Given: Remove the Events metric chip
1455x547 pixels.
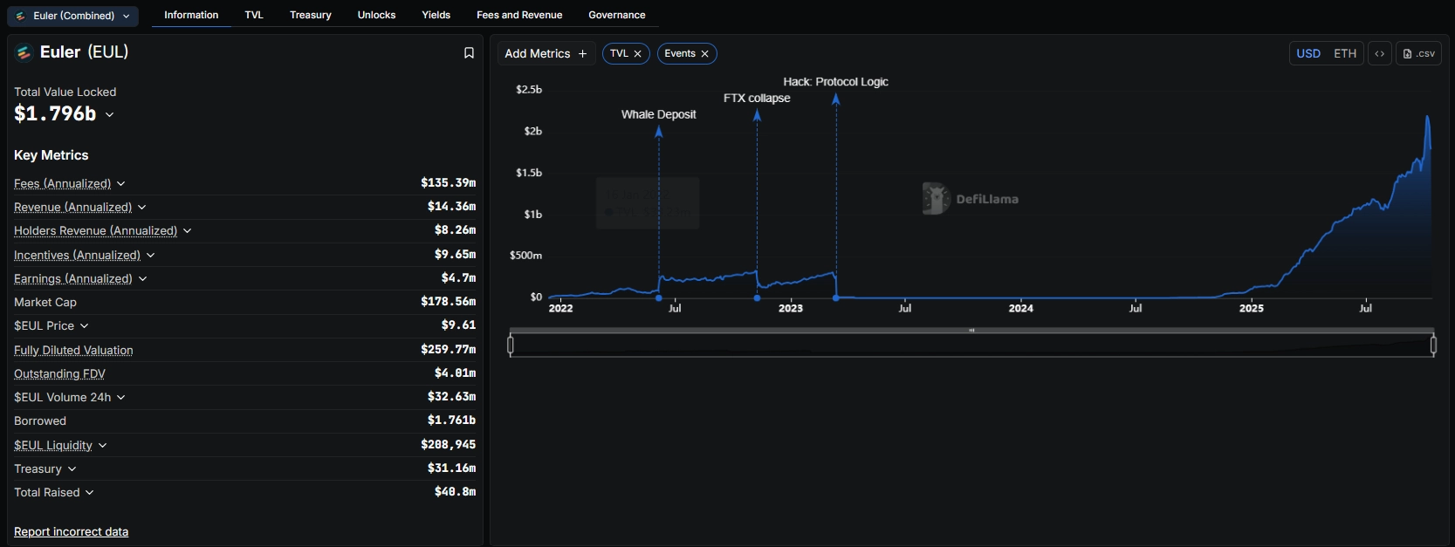Looking at the screenshot, I should click(705, 54).
